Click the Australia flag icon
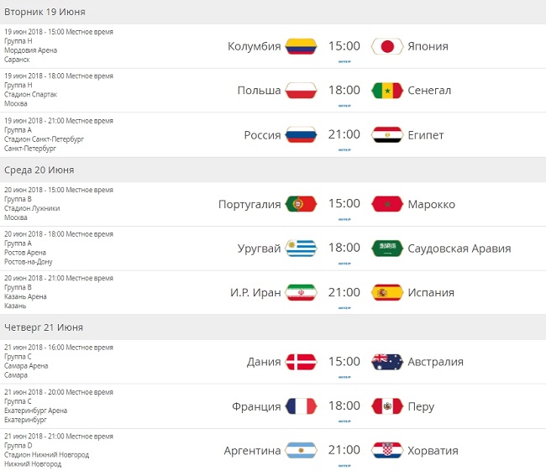Screen dimensions: 546x471 [x=386, y=362]
